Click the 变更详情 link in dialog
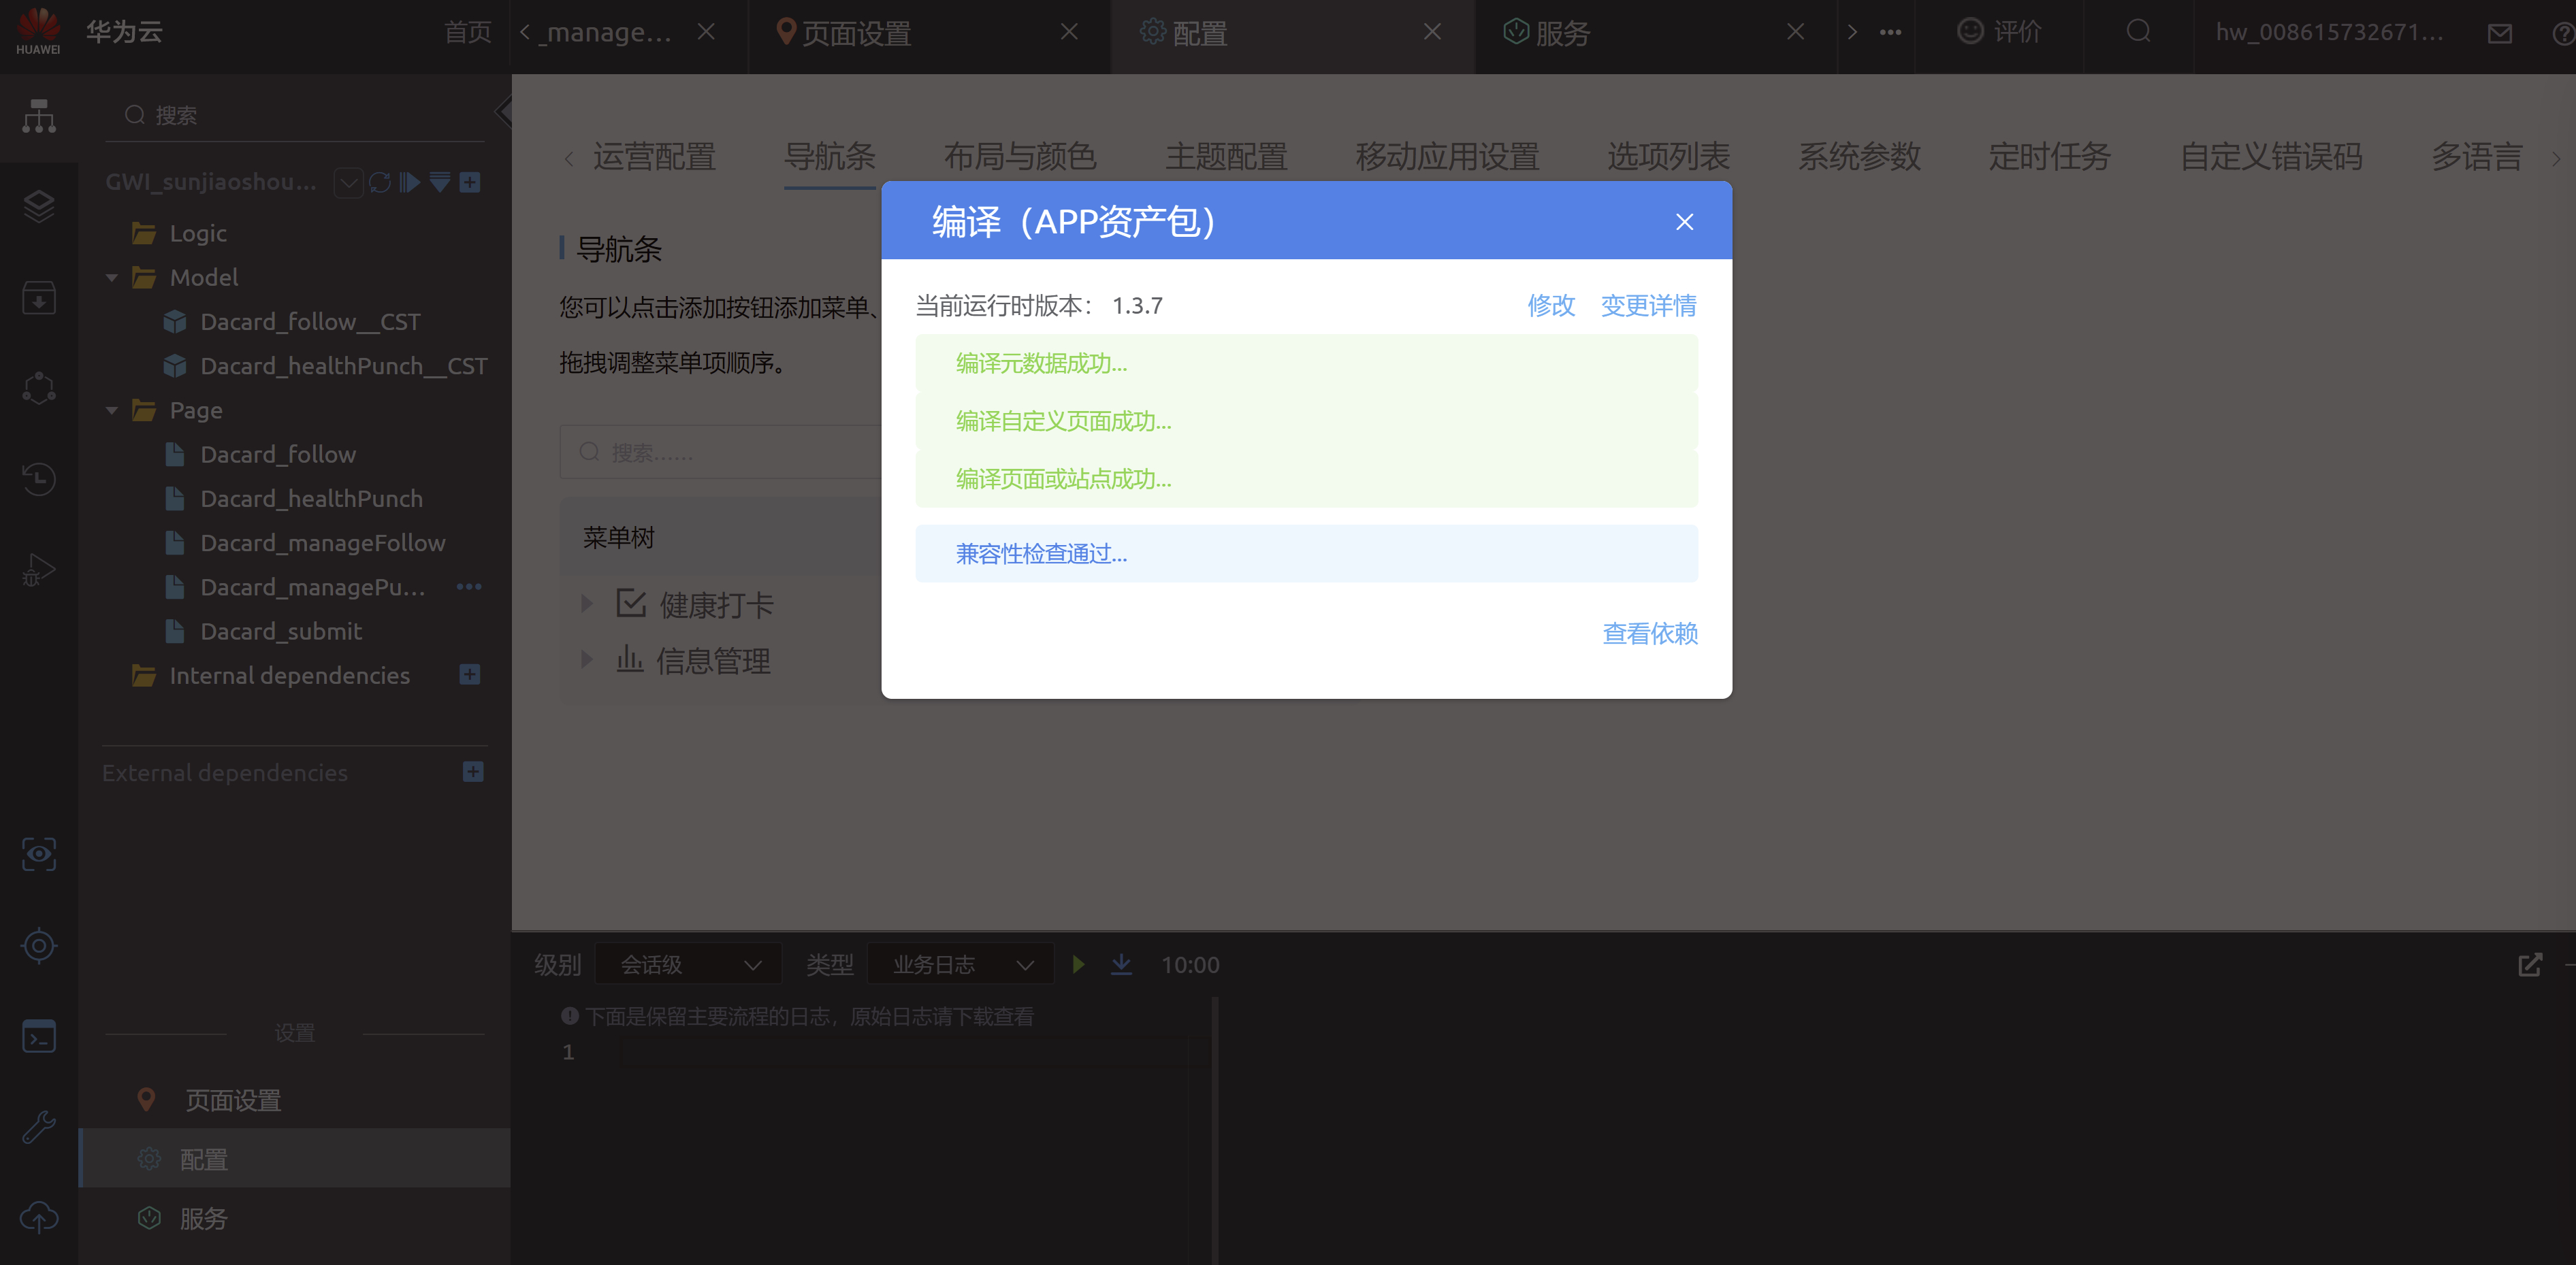The width and height of the screenshot is (2576, 1265). (1648, 306)
